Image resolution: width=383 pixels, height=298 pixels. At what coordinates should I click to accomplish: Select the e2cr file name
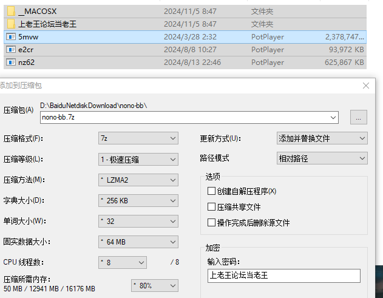[26, 50]
